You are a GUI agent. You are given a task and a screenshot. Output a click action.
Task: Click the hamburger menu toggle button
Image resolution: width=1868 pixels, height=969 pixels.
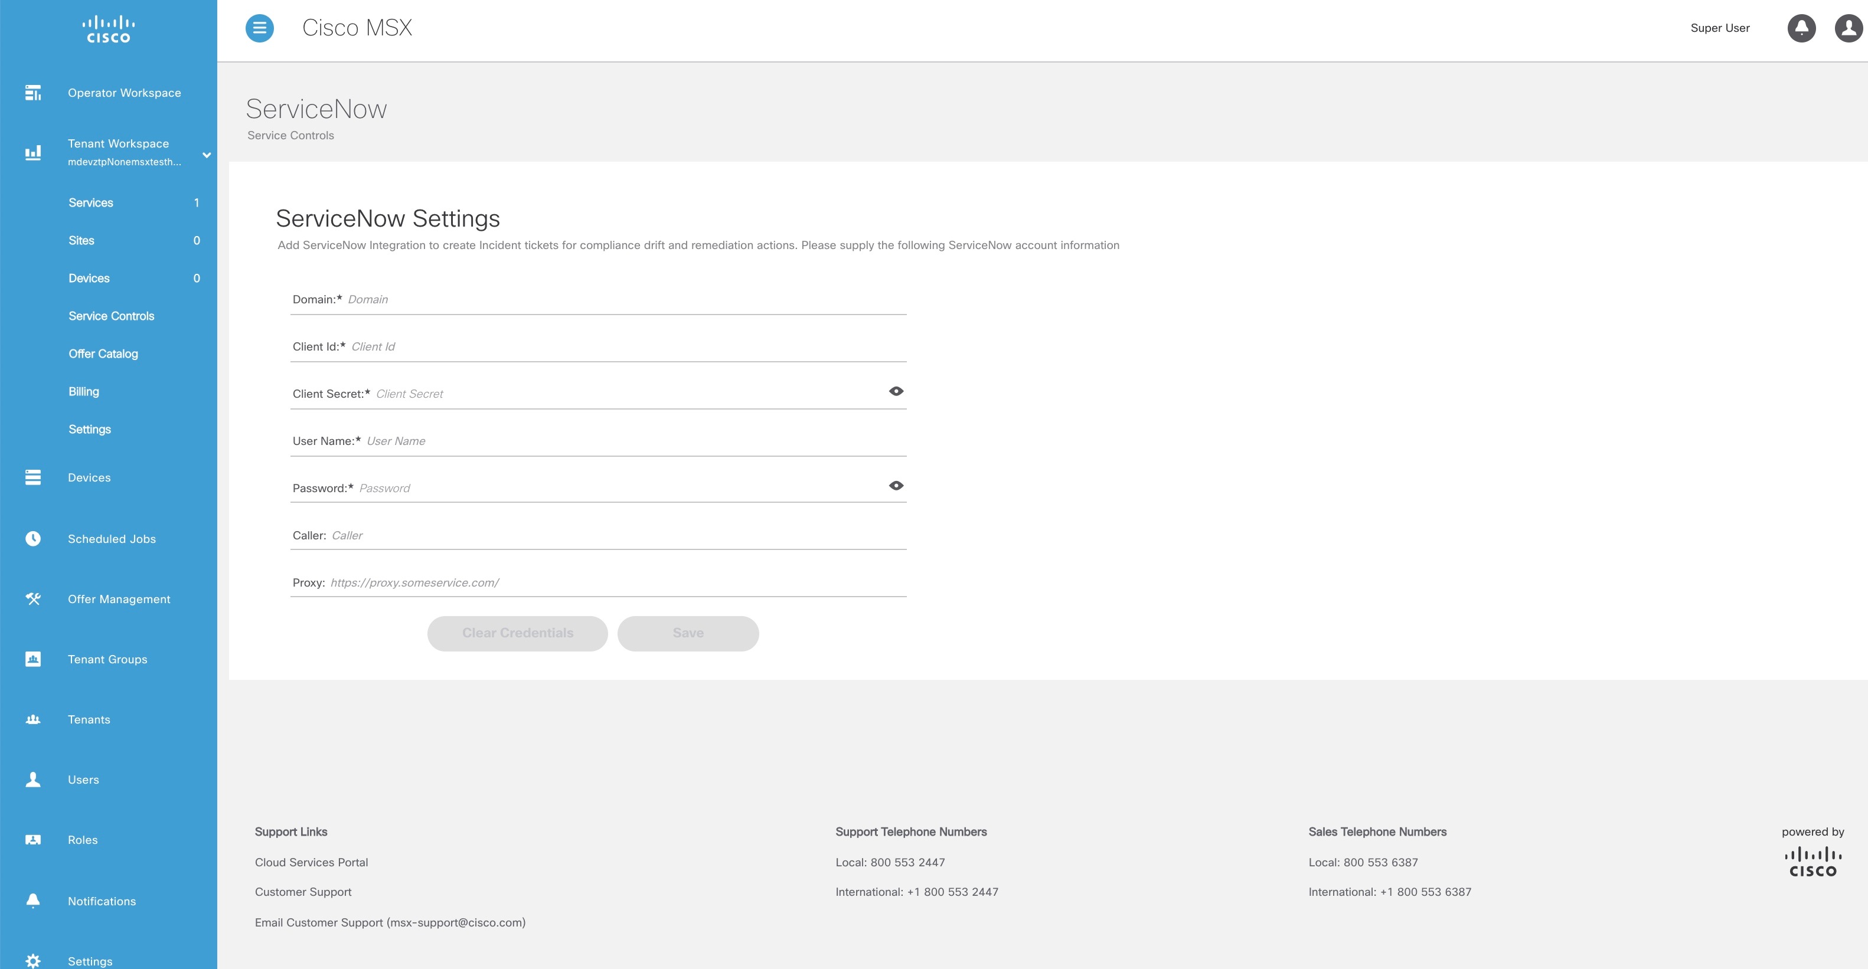coord(260,28)
